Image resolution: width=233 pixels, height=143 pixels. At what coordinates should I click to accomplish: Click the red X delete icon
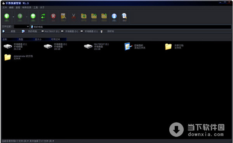pyautogui.click(x=53, y=16)
